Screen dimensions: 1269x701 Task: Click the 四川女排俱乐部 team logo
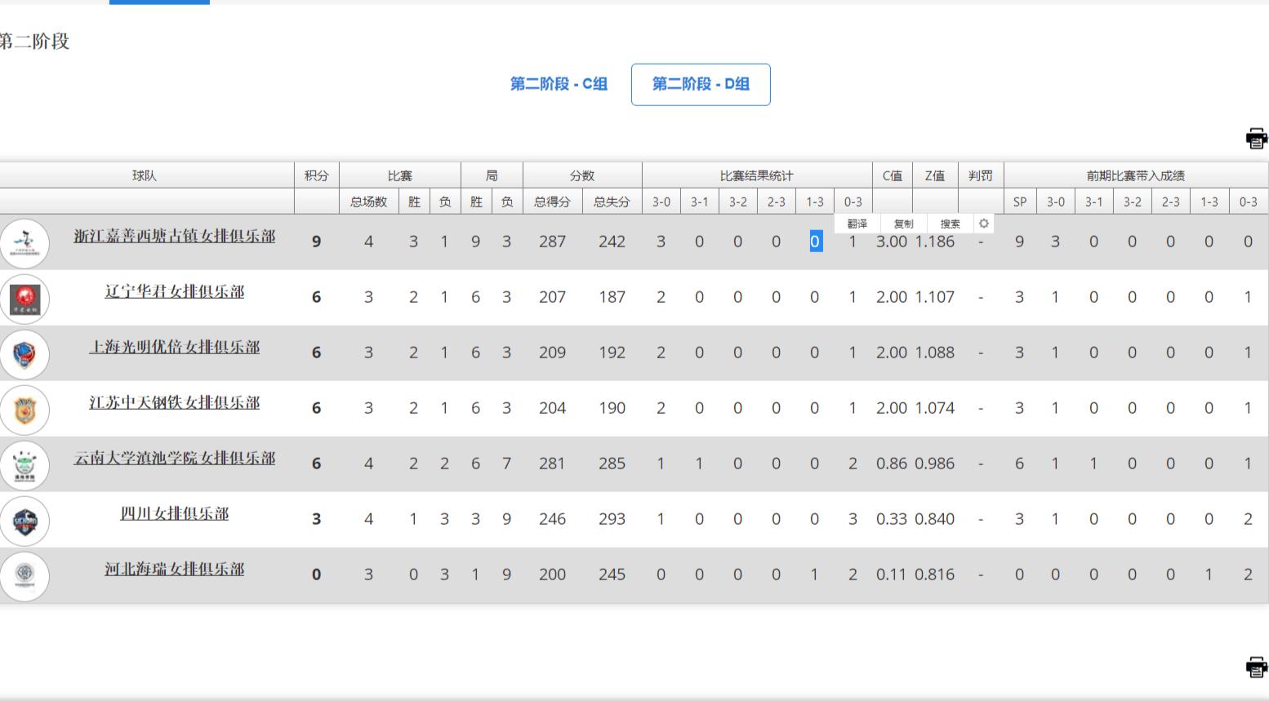click(24, 521)
